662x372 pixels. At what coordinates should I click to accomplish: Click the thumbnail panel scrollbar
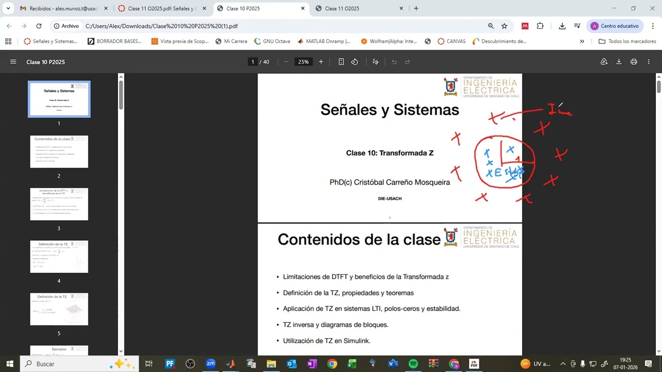click(121, 95)
